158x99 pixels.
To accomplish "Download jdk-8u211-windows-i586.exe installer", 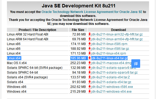I will pos(112,87).
